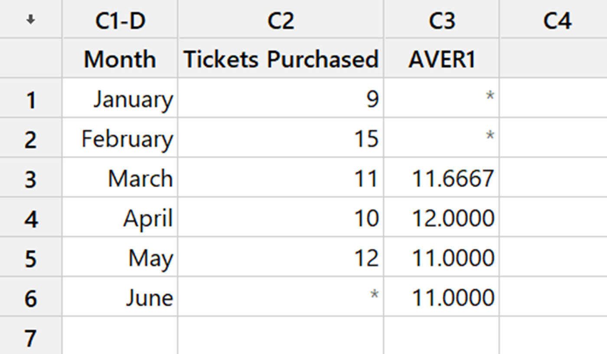Screen dimensions: 607x354
Task: Click the February cell
Action: pyautogui.click(x=120, y=138)
